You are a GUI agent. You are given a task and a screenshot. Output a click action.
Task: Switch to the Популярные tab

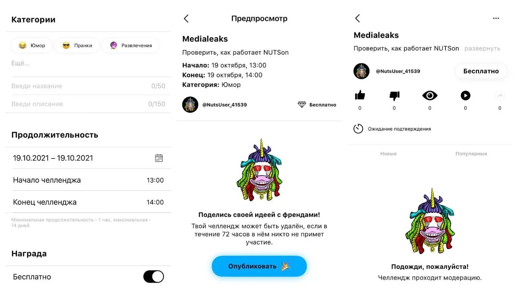(x=471, y=153)
